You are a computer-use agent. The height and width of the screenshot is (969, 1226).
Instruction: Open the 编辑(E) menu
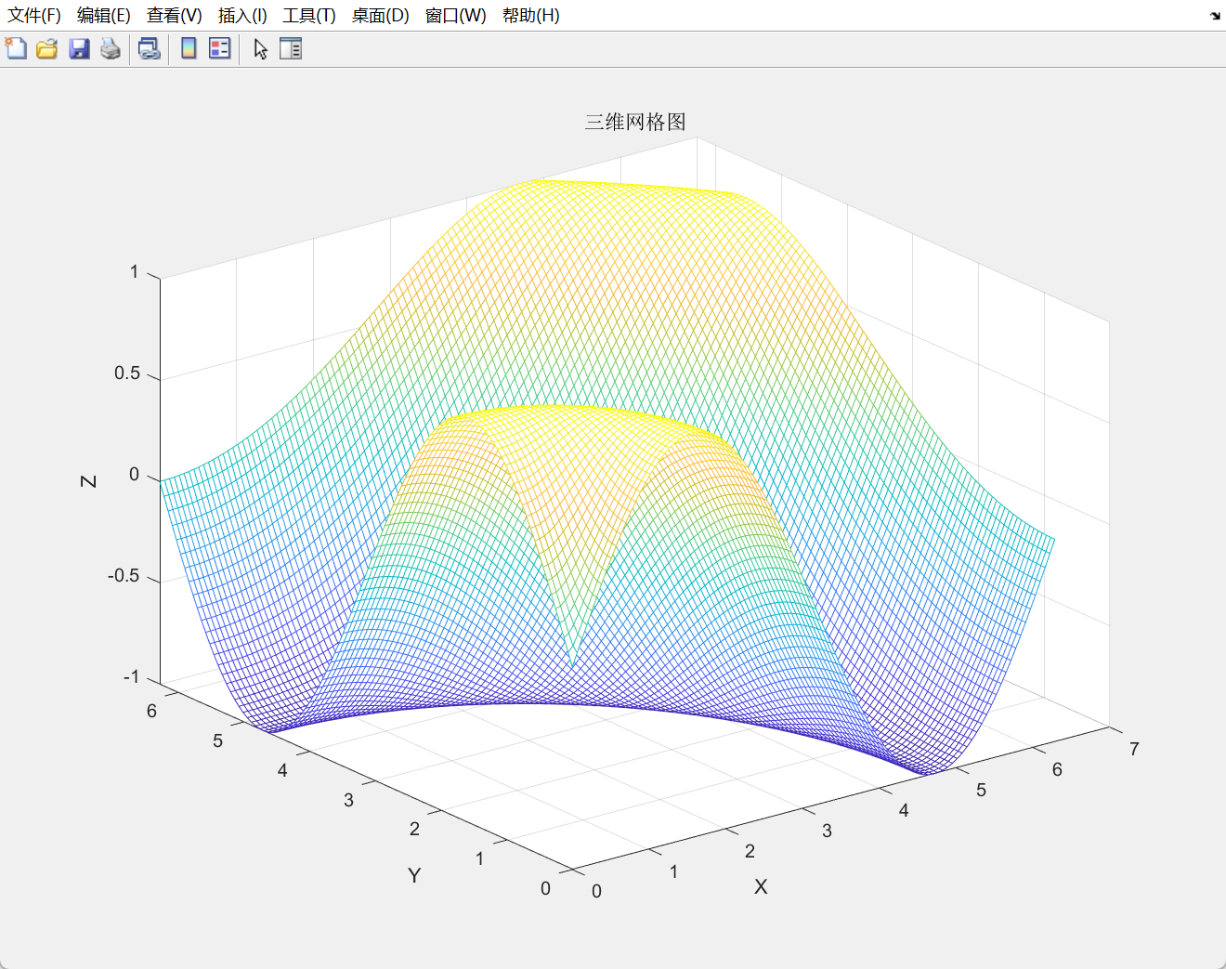tap(104, 16)
